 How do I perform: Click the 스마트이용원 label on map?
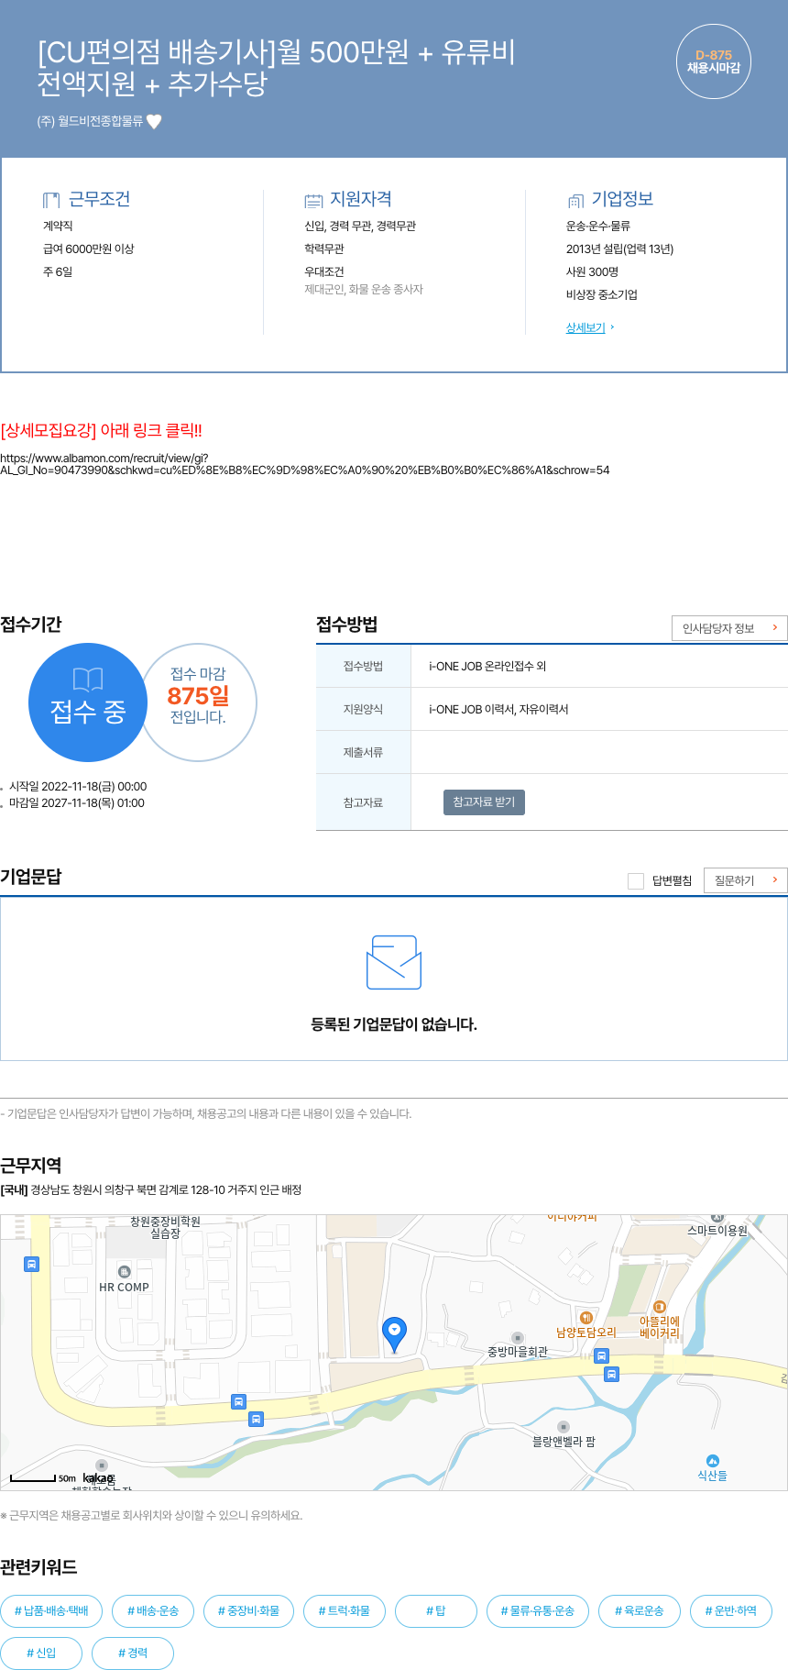click(x=717, y=1231)
